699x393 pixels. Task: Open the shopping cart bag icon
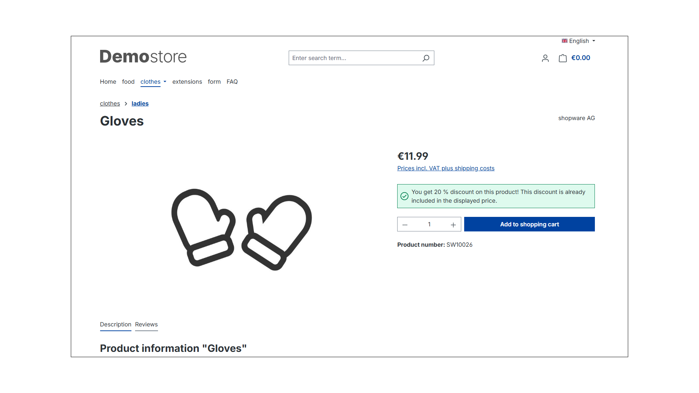click(x=563, y=58)
